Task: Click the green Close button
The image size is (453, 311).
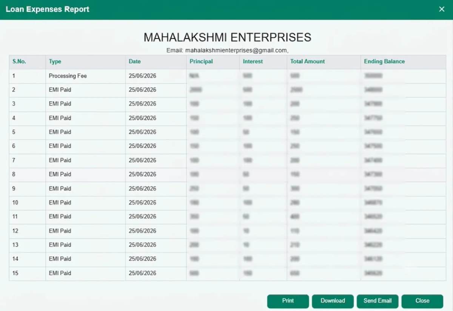Action: tap(422, 301)
